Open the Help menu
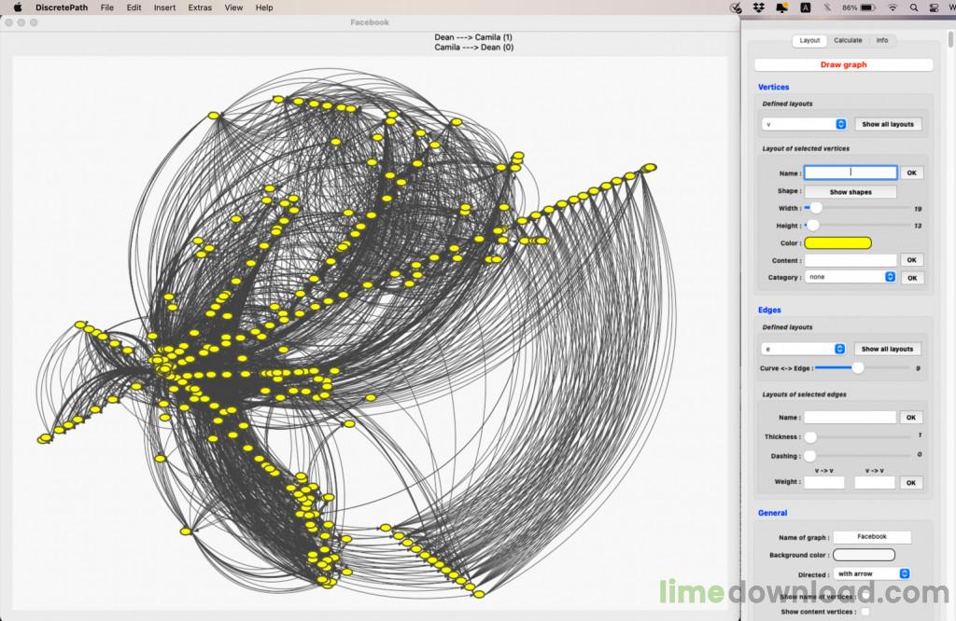 [x=264, y=7]
